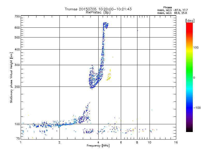Click the yellow-orange X-mode echo cluster near 5 MHz

[109, 75]
